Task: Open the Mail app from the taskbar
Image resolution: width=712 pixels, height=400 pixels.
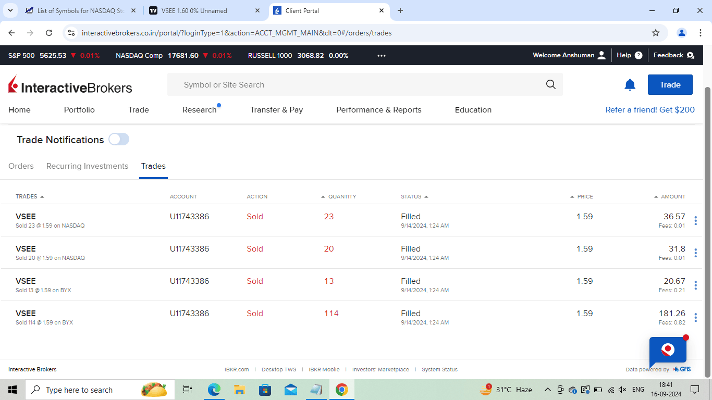Action: click(x=291, y=390)
